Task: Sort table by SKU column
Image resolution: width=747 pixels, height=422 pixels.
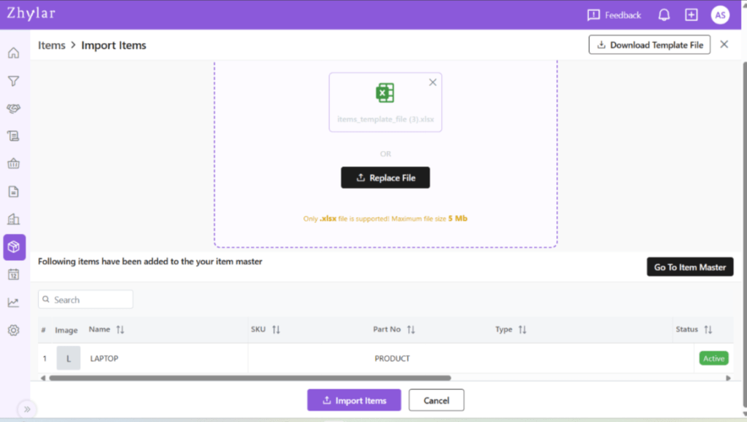Action: [276, 330]
